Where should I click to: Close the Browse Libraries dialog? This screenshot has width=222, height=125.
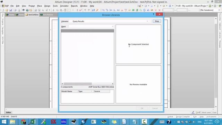click(160, 14)
